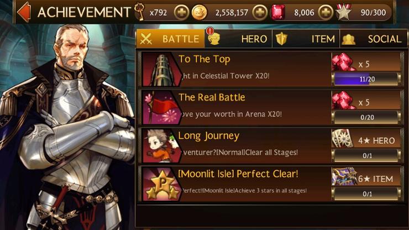The width and height of the screenshot is (409, 230).
Task: Tap the Celestial Tower achievement icon
Action: coord(162,69)
